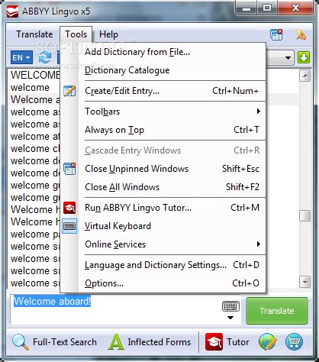Swap translation direction with arrows icon

pos(45,57)
